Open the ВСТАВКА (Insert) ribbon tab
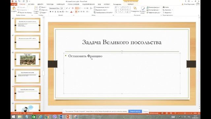Viewport: 211px width, 119px height. click(x=31, y=4)
